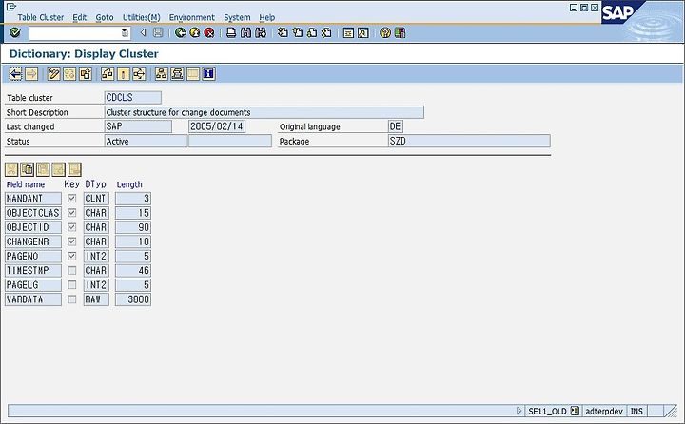Viewport: 685px width, 424px height.
Task: Go to Last Page icon
Action: point(326,32)
